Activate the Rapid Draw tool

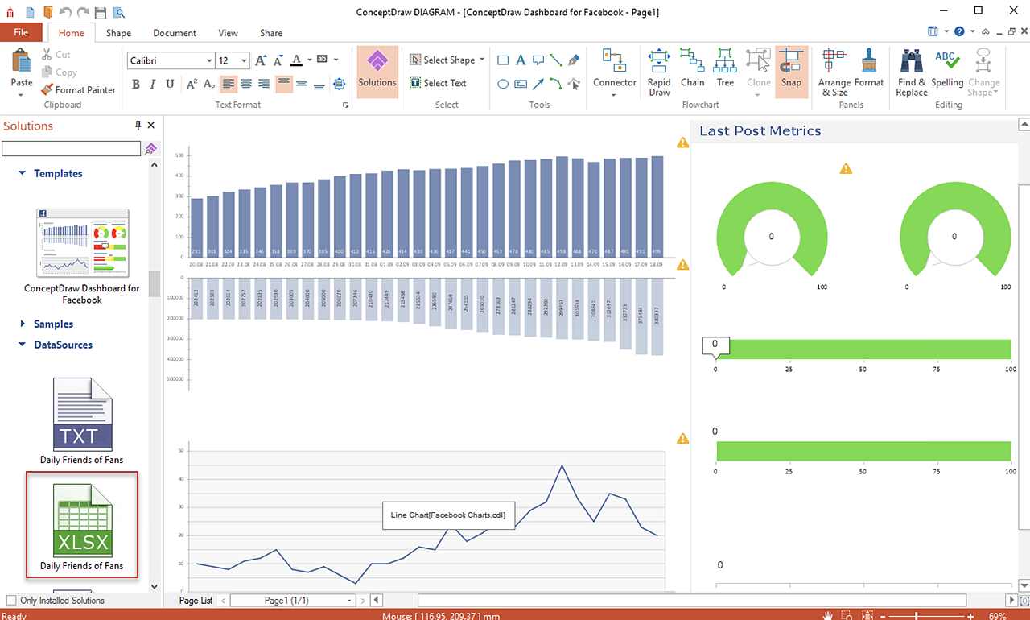659,70
